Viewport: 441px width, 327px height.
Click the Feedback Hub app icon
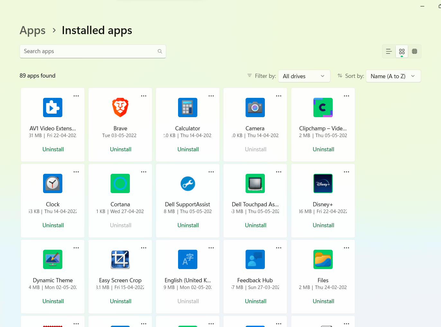pos(255,259)
